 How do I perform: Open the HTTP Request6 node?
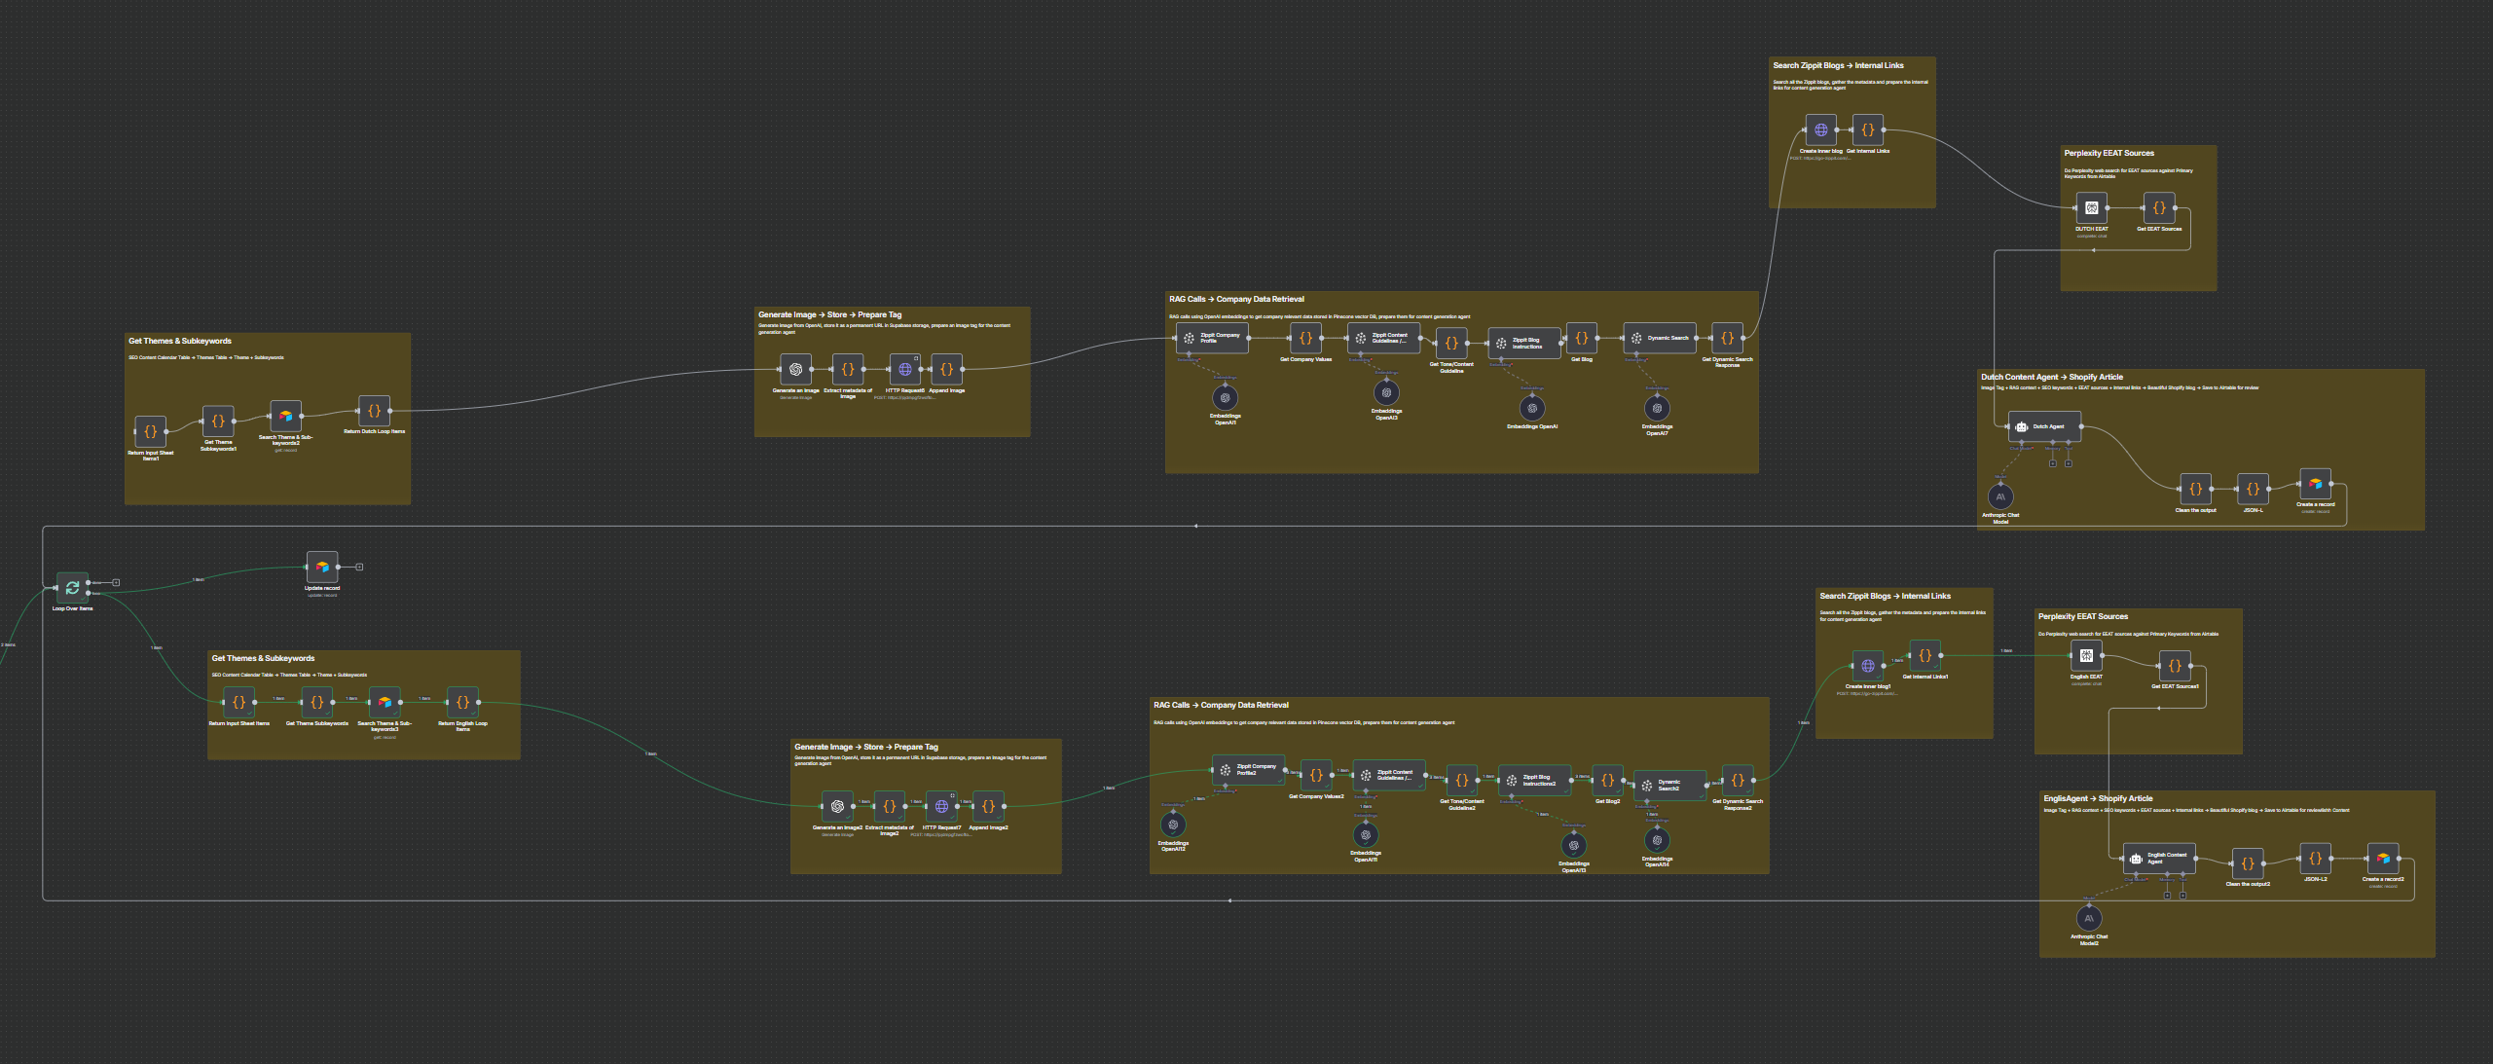(x=904, y=369)
